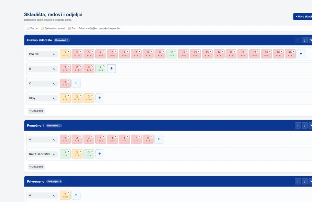Rename row XXyy using its pencil icon
312x202 pixels.
click(54, 98)
